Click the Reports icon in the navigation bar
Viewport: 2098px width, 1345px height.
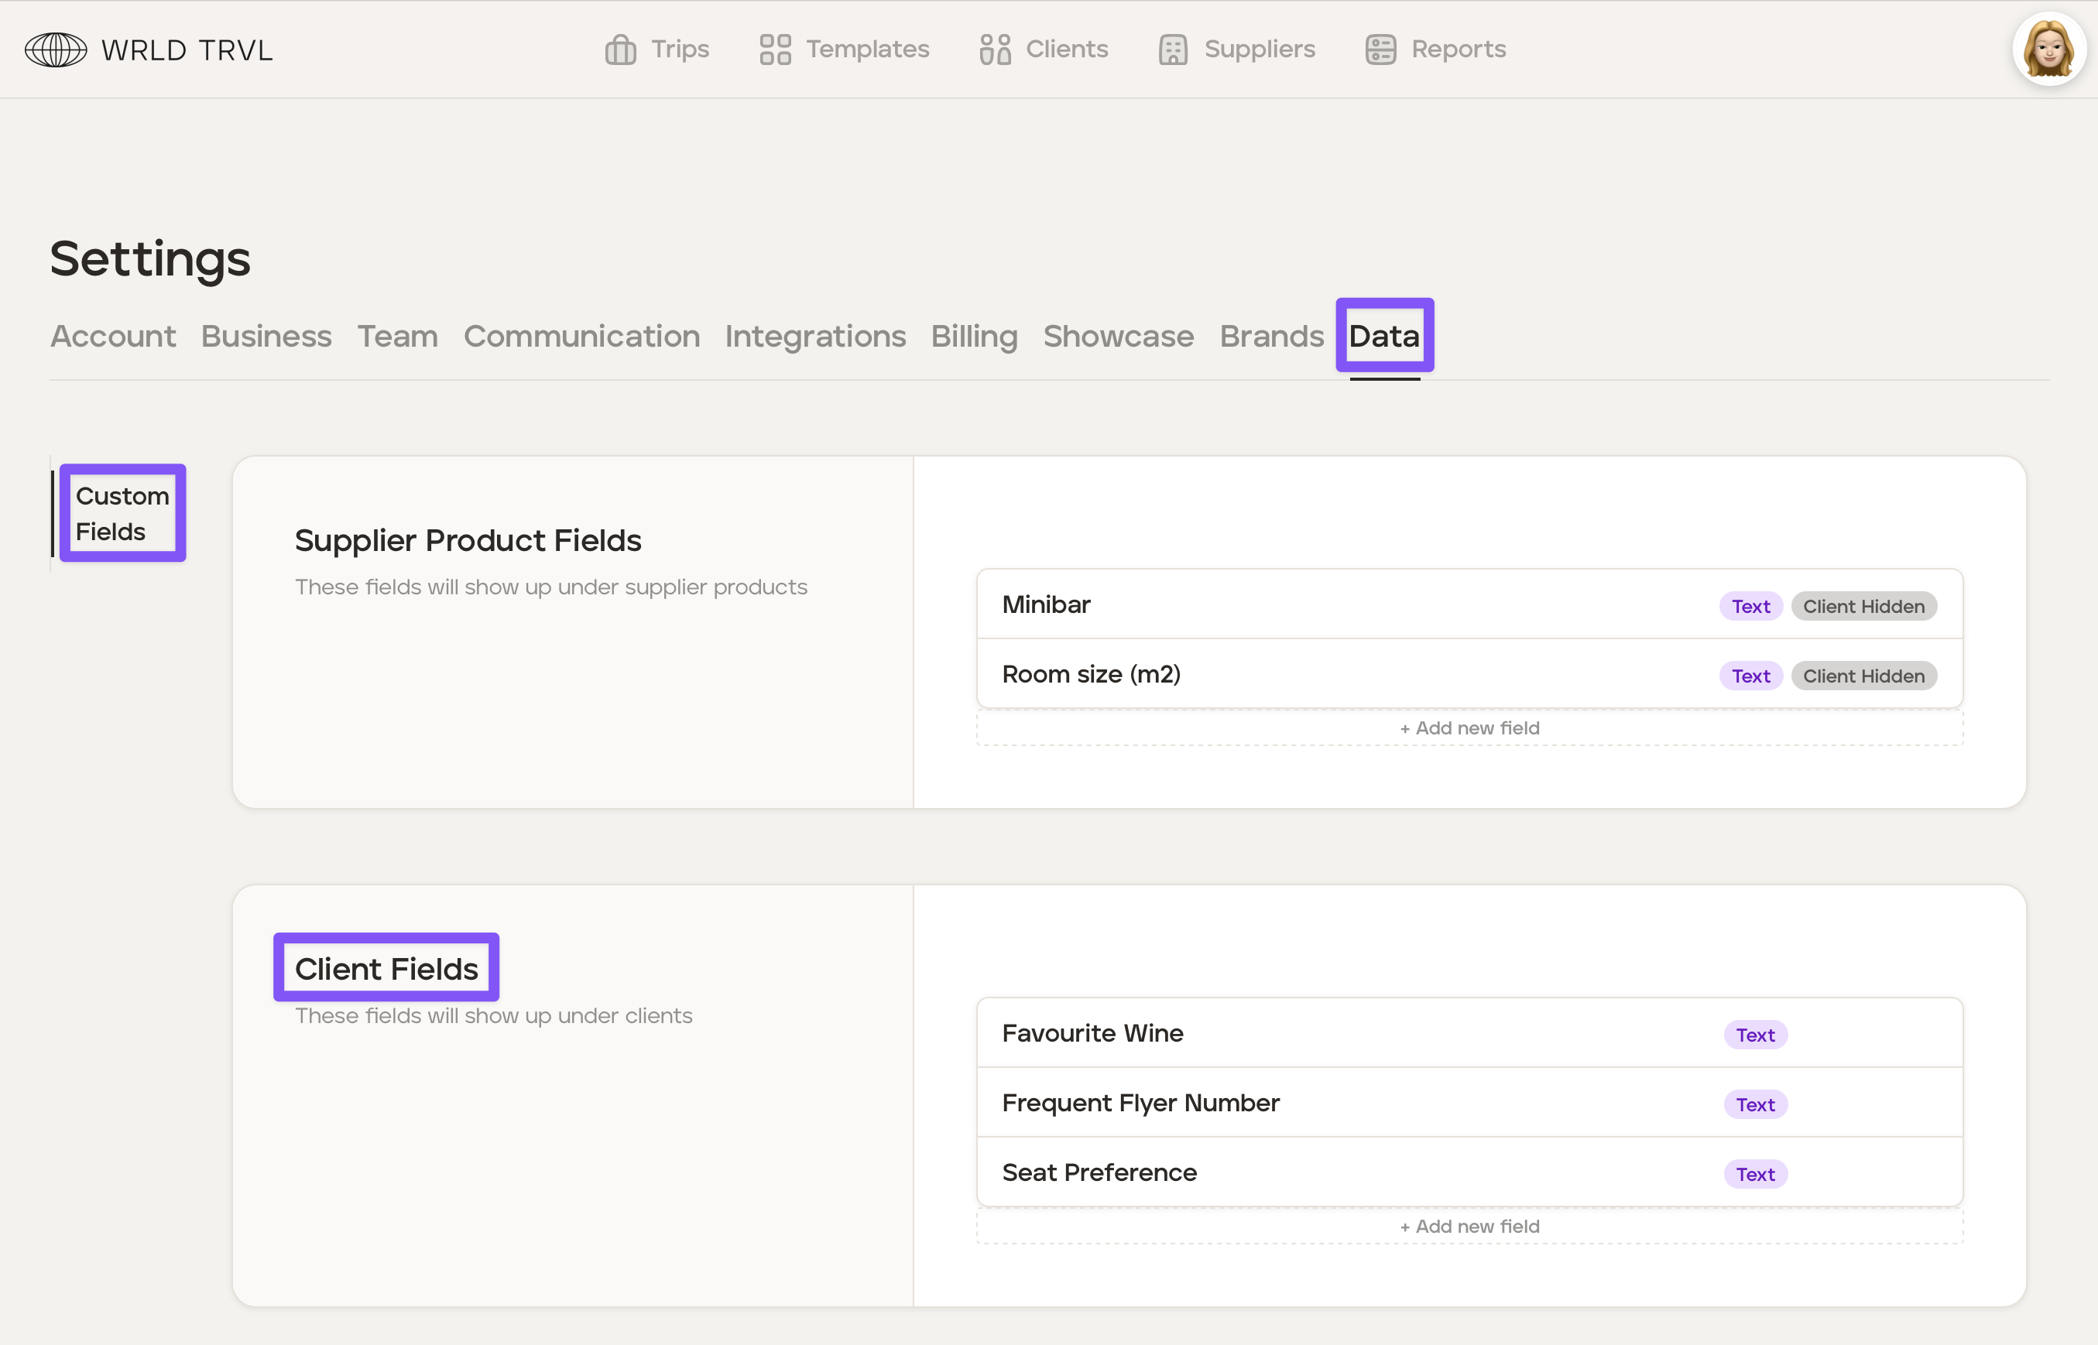1380,50
